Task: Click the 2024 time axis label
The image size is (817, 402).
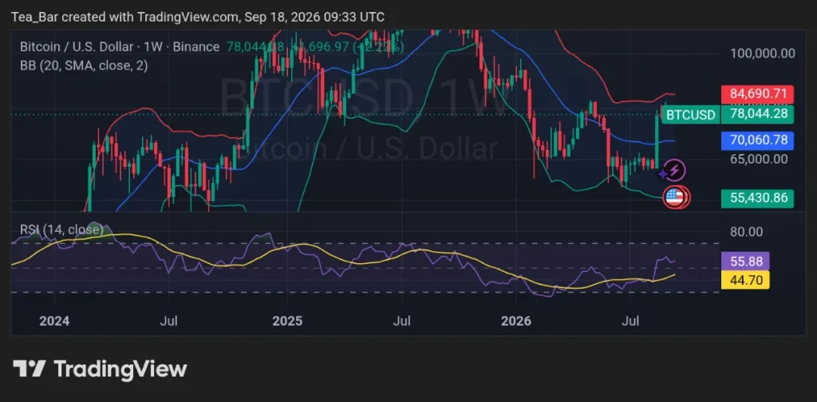Action: pyautogui.click(x=54, y=321)
